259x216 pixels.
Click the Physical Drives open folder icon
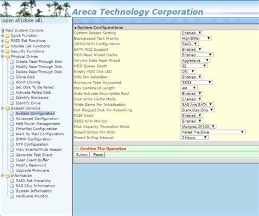click(x=7, y=57)
